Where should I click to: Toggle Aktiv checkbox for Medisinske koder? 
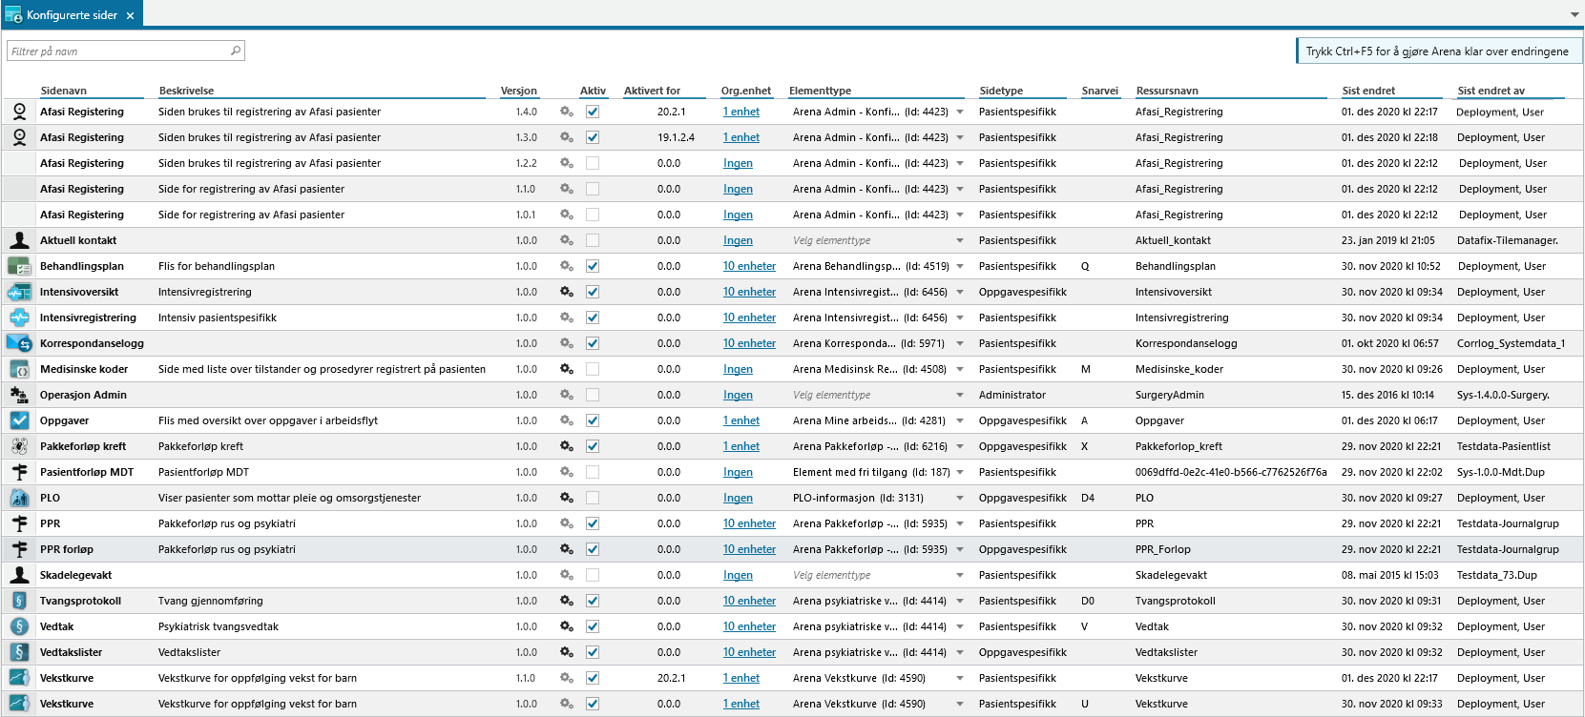point(593,369)
